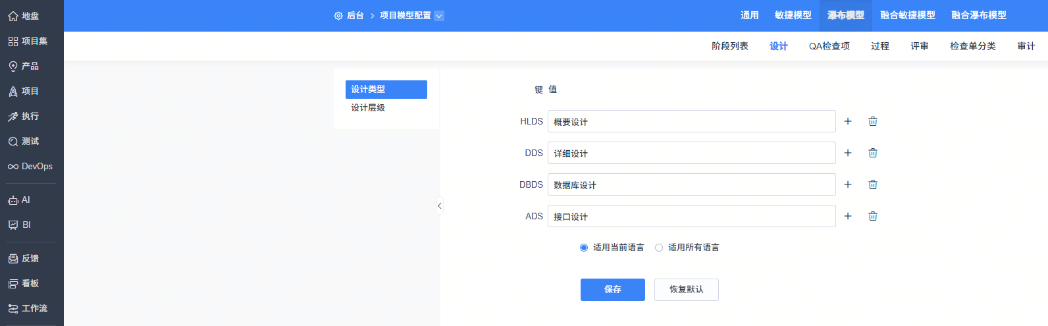Switch to the agile model tab

(793, 15)
